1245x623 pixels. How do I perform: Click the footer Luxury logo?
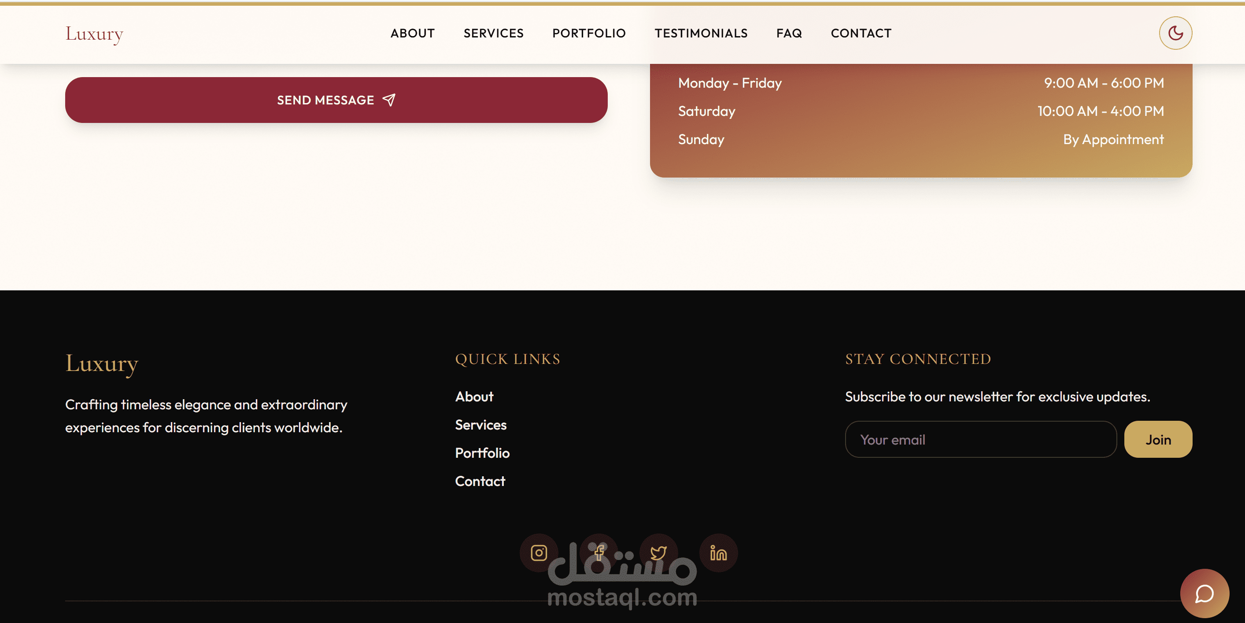coord(101,363)
